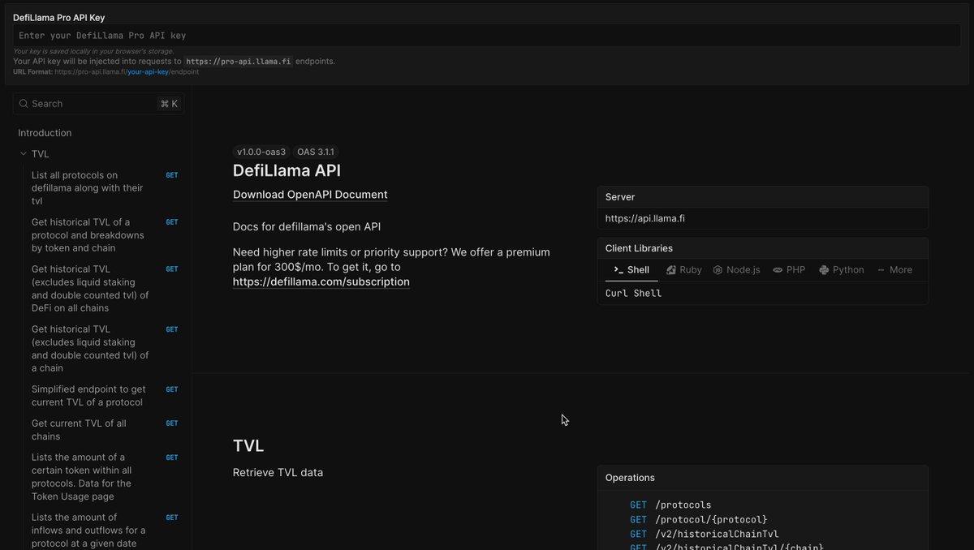The width and height of the screenshot is (974, 550).
Task: Click the v1.0.0-oas3 version badge
Action: click(x=261, y=152)
